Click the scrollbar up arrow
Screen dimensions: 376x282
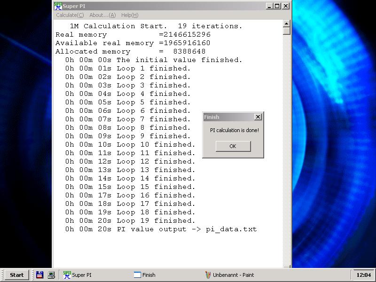pyautogui.click(x=287, y=23)
